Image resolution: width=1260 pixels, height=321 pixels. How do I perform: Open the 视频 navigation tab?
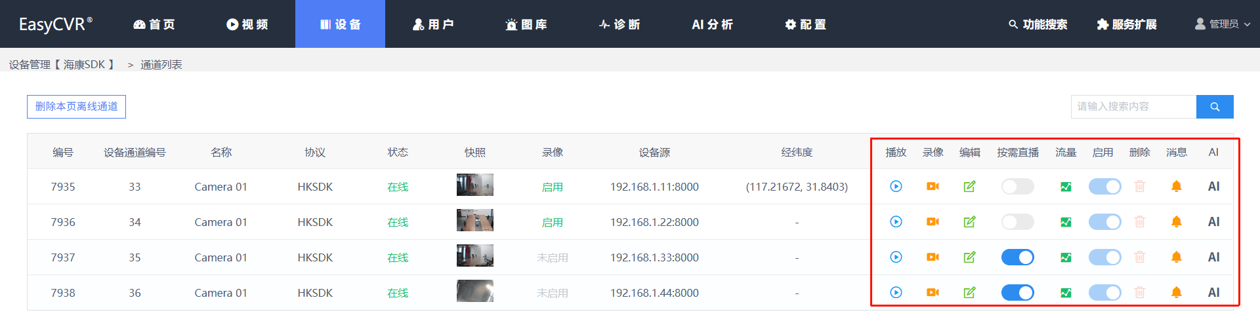tap(247, 24)
